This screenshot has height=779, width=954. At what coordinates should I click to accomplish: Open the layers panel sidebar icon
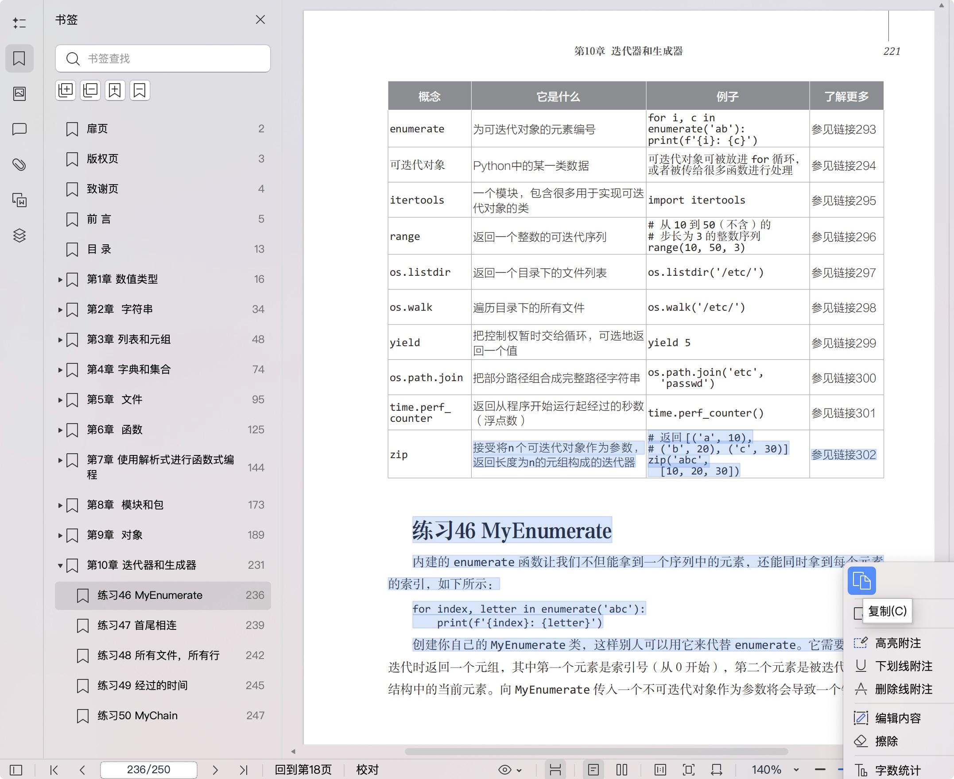(x=19, y=235)
